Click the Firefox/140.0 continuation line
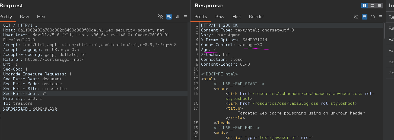The image size is (394, 140). click(x=19, y=40)
